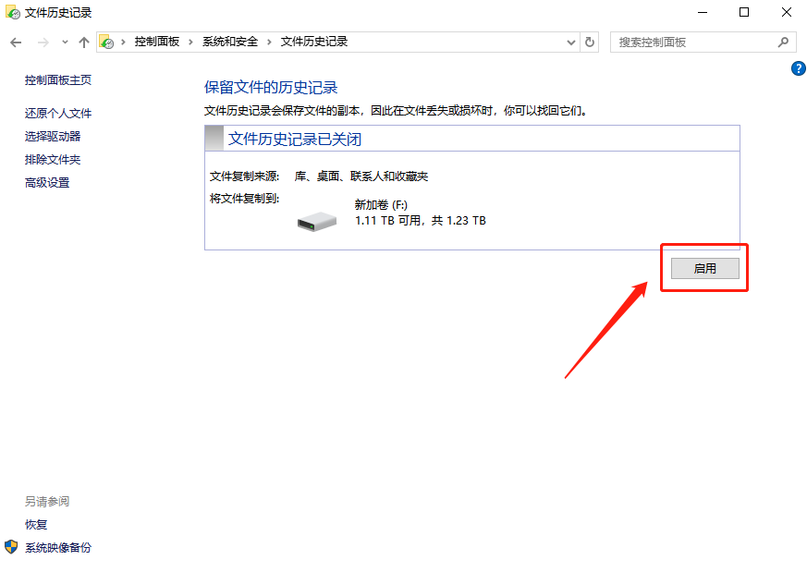This screenshot has width=807, height=572.
Task: Close the 文件历史记录 window
Action: point(787,12)
